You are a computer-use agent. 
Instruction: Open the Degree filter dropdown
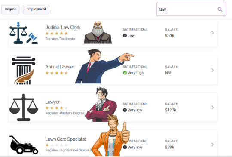10,9
